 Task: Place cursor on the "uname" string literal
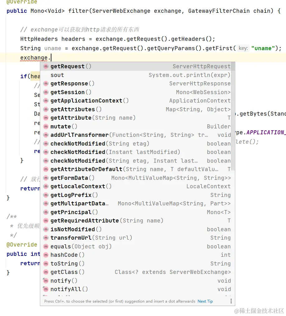[x=263, y=48]
